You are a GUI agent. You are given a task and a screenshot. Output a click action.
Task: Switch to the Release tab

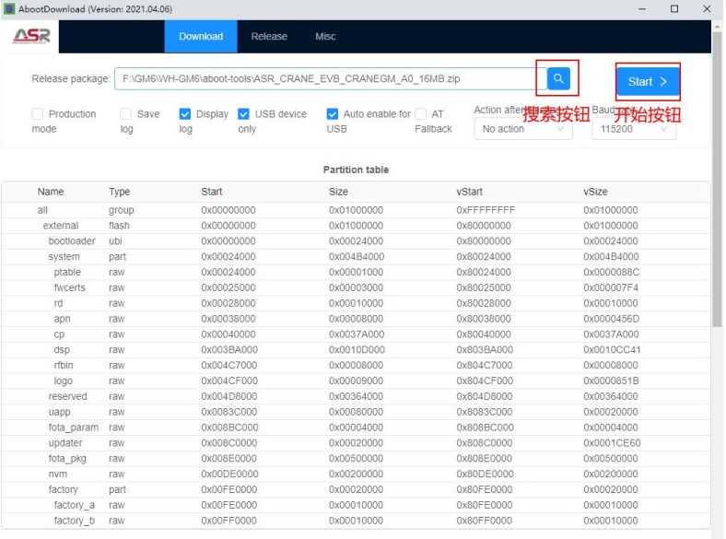(269, 37)
